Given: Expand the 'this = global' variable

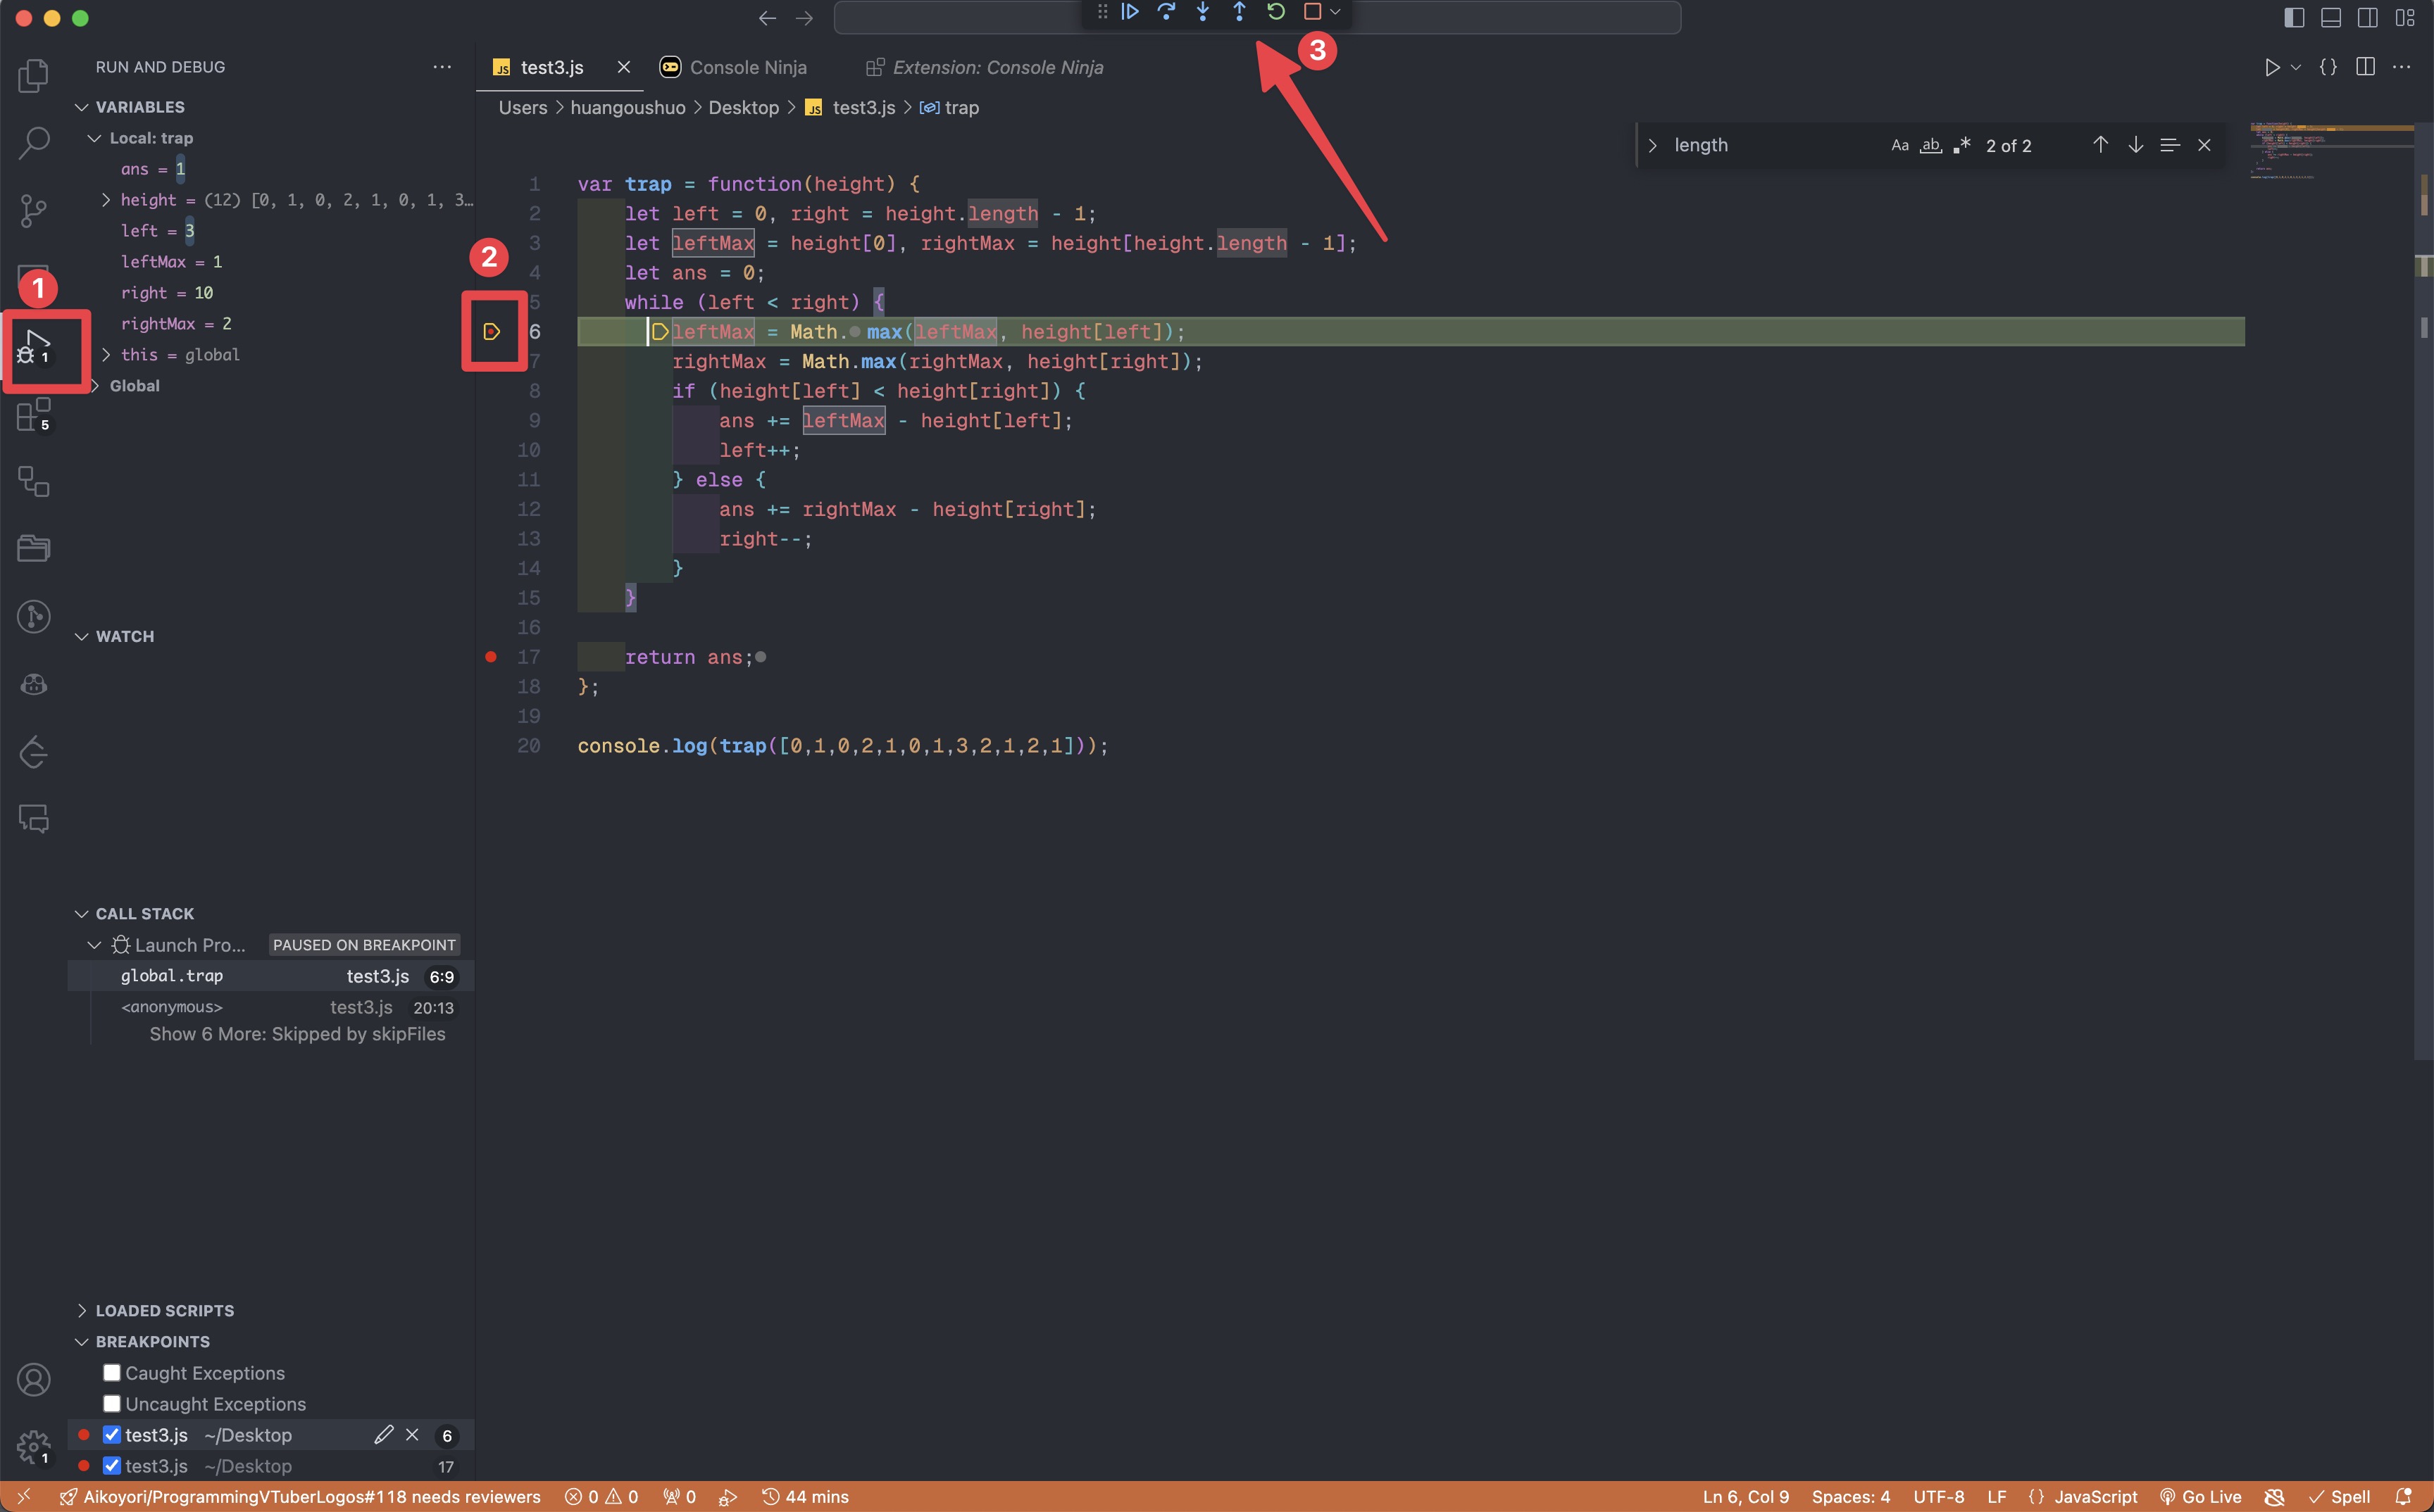Looking at the screenshot, I should 106,355.
